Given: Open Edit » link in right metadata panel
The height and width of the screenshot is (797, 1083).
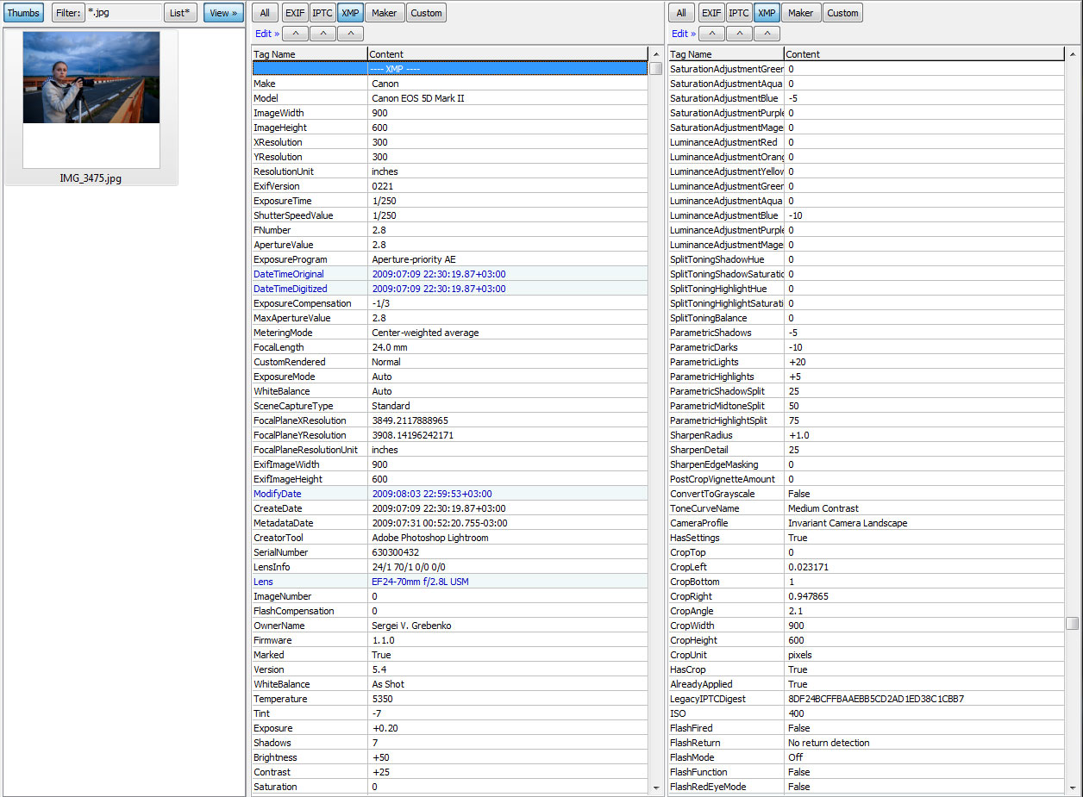Looking at the screenshot, I should point(683,34).
